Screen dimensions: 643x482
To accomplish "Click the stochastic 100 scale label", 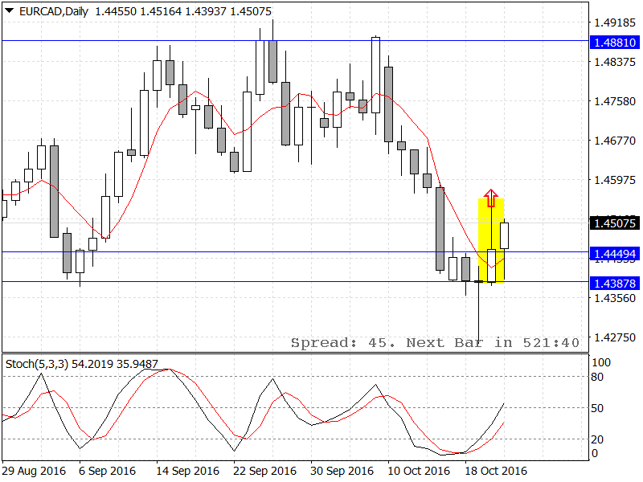I will 601,362.
